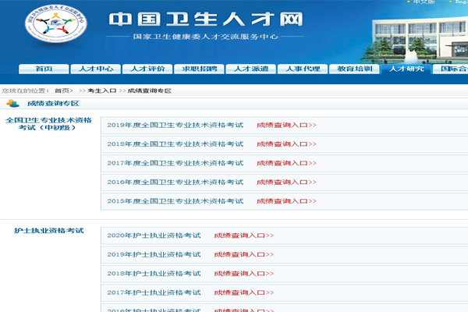Click text 2017年度全国卫生专业技术资格考试

click(x=175, y=163)
